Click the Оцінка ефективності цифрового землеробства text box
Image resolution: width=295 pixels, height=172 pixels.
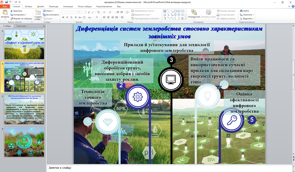point(244,103)
